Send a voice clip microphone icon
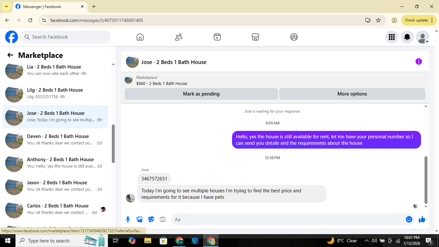Image resolution: width=439 pixels, height=247 pixels. pyautogui.click(x=128, y=219)
